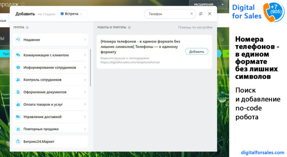Expand Оформление документов chevron
The width and height of the screenshot is (287, 157).
[x=85, y=92]
